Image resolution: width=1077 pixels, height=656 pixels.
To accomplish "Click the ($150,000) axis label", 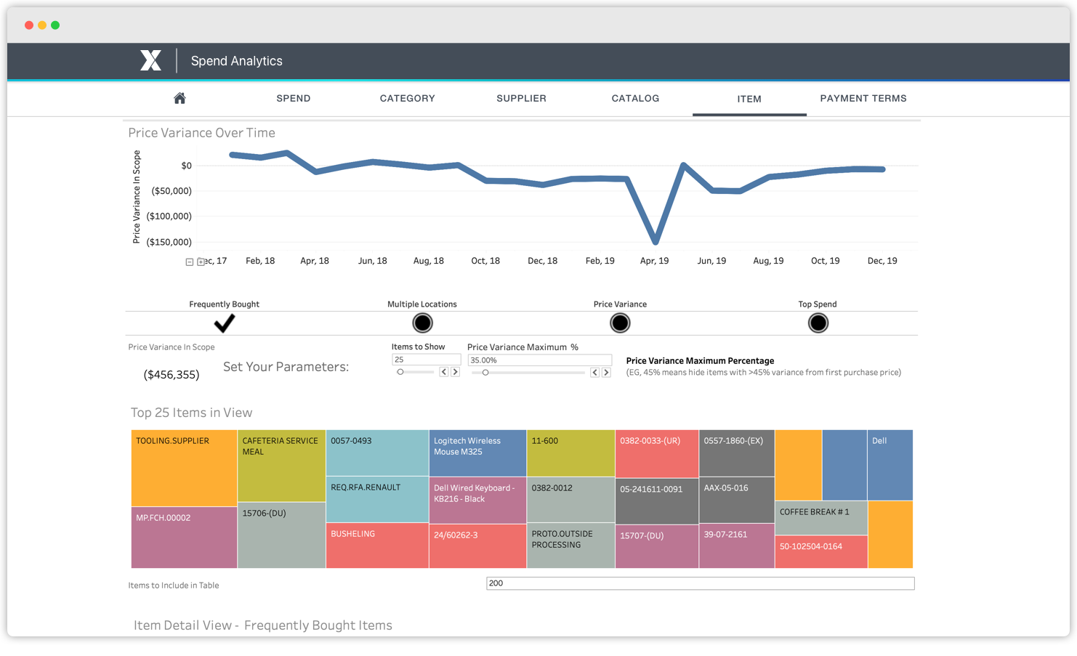I will [x=169, y=242].
